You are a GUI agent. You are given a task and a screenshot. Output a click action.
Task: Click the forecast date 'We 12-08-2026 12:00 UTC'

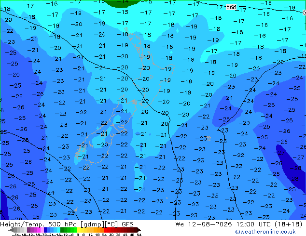tap(223, 224)
